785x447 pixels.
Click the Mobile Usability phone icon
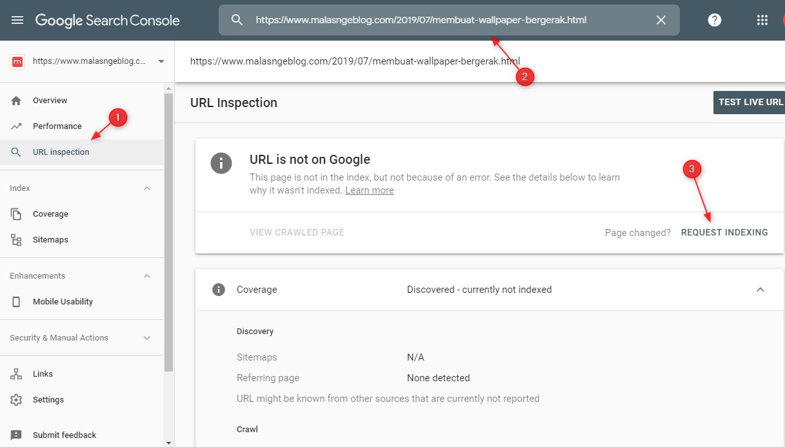[16, 302]
